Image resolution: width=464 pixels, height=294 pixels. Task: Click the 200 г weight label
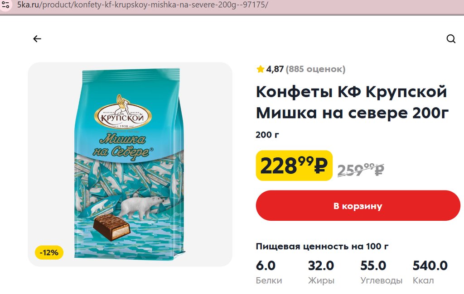pos(267,135)
